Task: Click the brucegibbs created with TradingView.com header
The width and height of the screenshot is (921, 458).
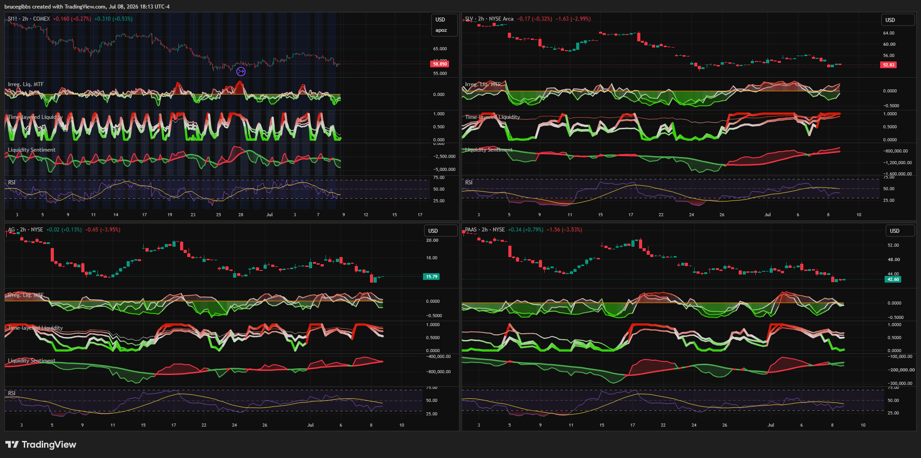Action: click(x=87, y=7)
